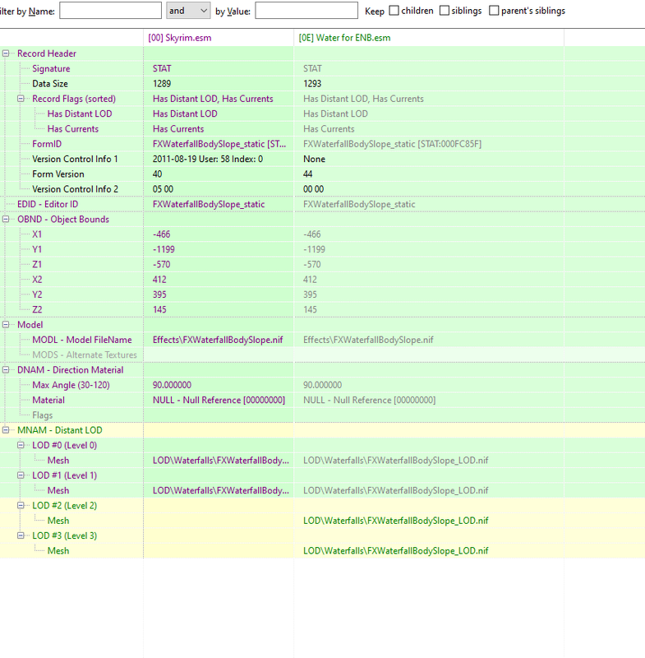Click the Mesh label under LOD #0
This screenshot has width=645, height=658.
pyautogui.click(x=58, y=461)
